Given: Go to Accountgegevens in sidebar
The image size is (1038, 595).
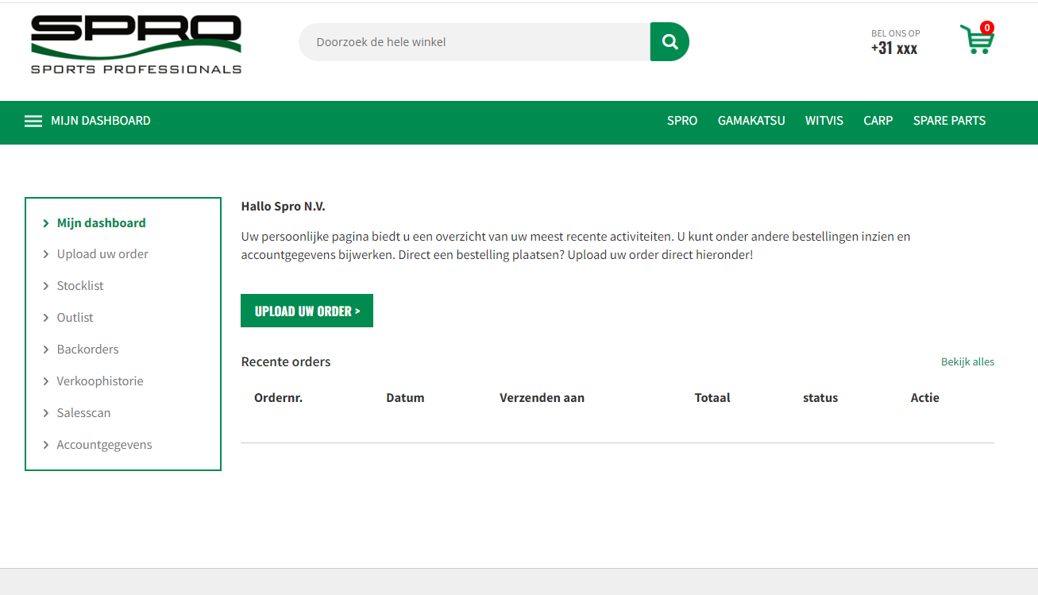Looking at the screenshot, I should [x=104, y=445].
